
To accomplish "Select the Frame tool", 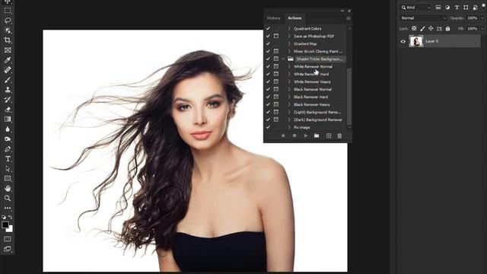I will (x=8, y=50).
